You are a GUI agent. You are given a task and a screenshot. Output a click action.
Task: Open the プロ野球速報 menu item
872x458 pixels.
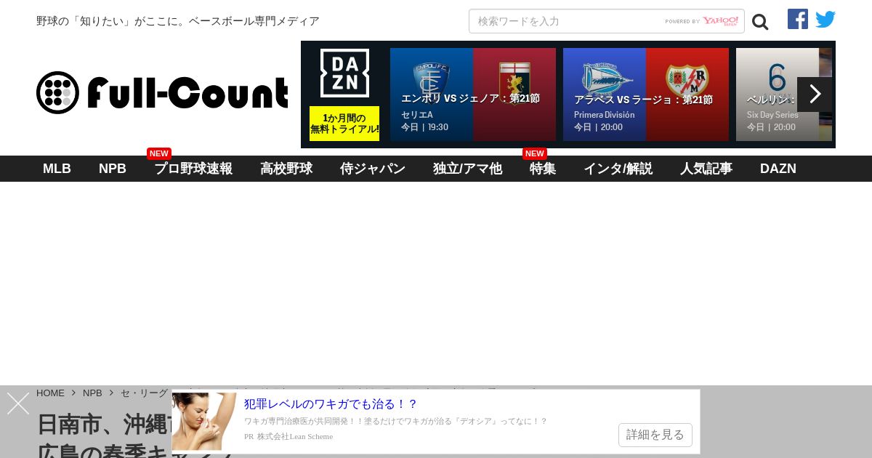coord(193,169)
